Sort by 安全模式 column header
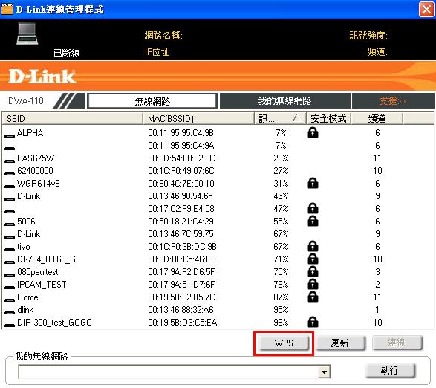The width and height of the screenshot is (436, 388). (x=328, y=119)
